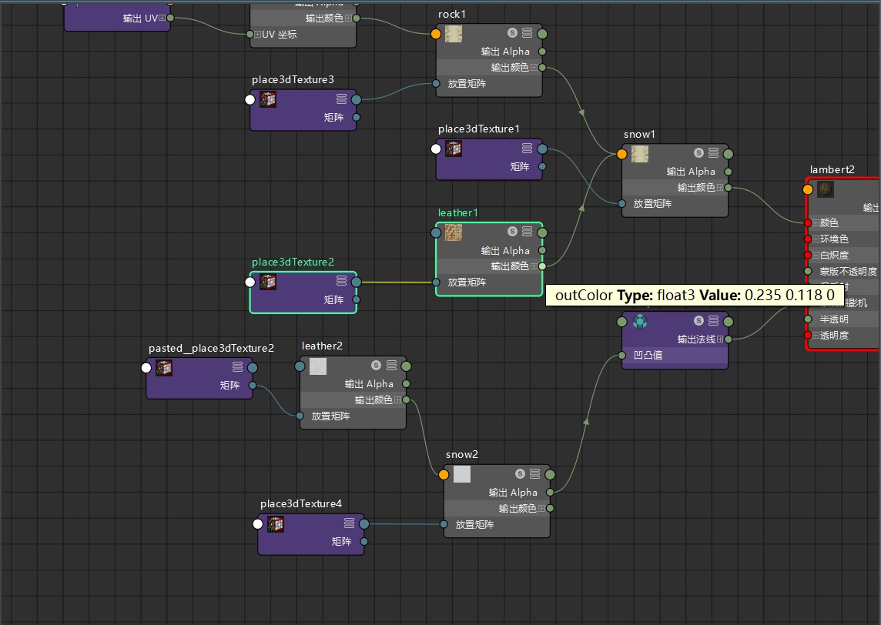Click 凹凸值 input port on bump node
881x625 pixels.
point(622,356)
